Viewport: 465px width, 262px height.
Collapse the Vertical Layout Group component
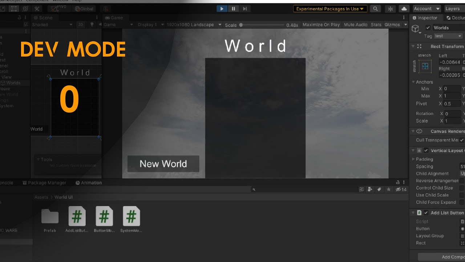[x=413, y=150]
